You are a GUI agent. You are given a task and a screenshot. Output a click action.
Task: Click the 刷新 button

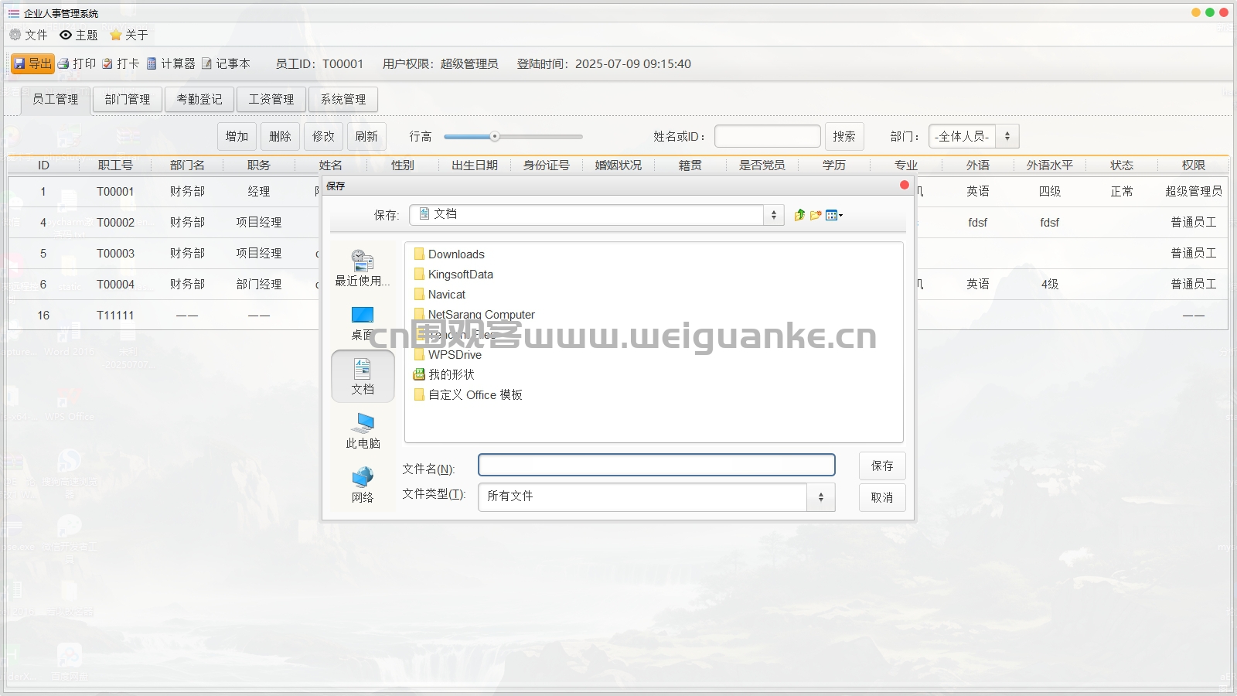coord(366,136)
